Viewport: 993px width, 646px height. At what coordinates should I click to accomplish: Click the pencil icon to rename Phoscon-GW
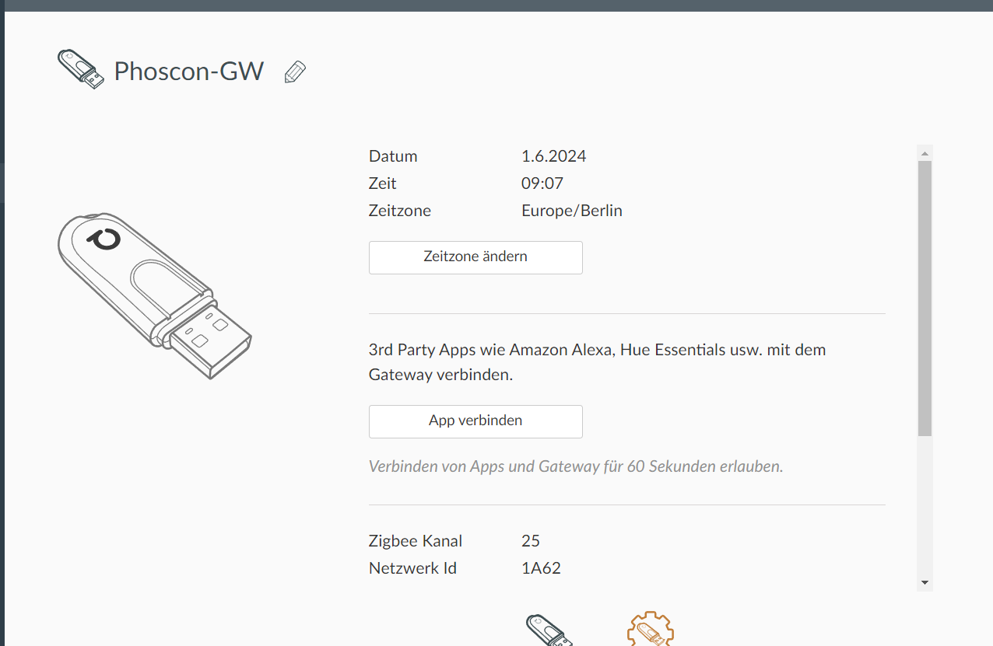[x=295, y=72]
